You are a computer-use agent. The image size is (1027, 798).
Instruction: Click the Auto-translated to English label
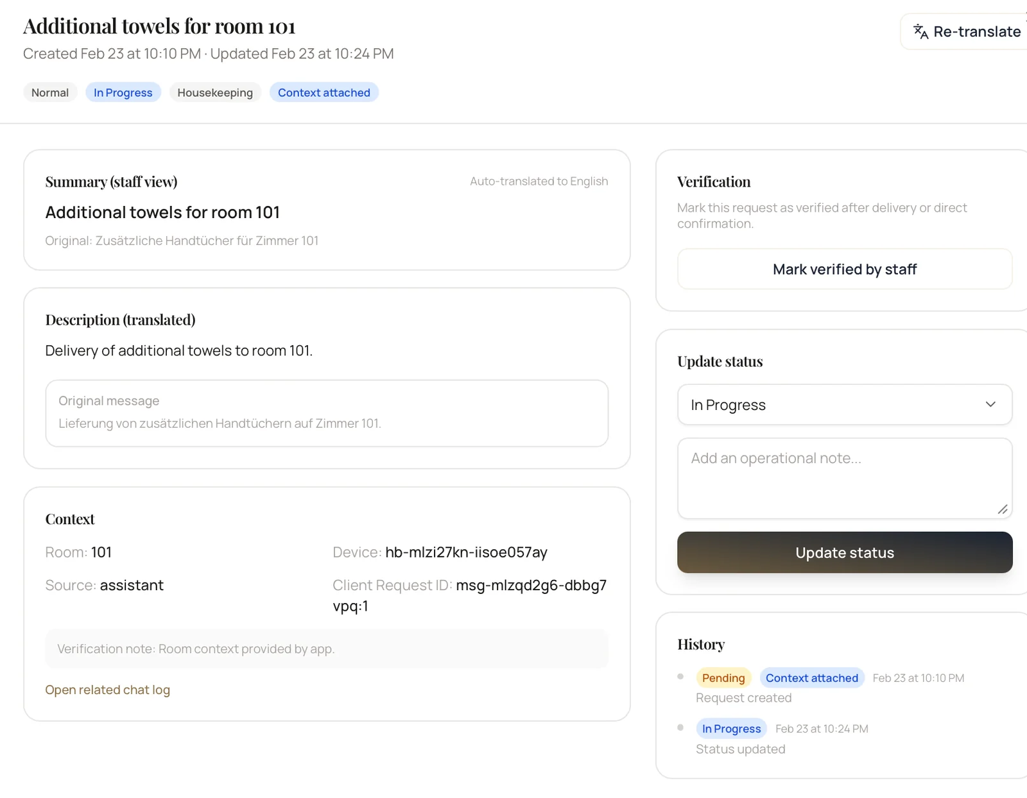click(x=539, y=181)
